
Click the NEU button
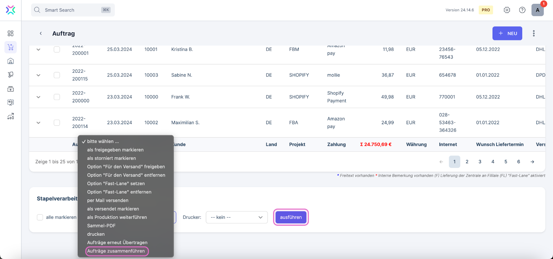(507, 33)
